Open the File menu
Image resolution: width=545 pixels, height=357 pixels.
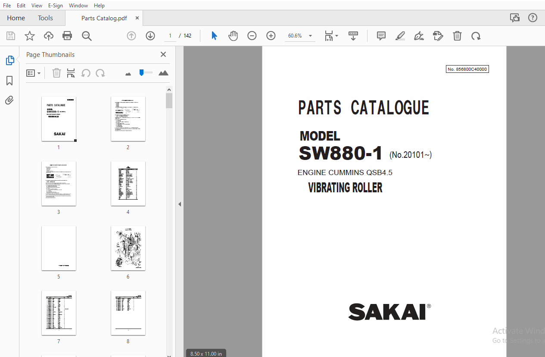[7, 6]
